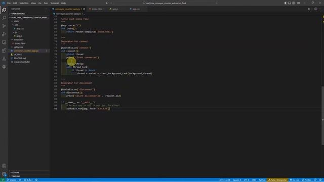The image size is (324, 182).
Task: Open the errors and warnings counter
Action: [x=28, y=180]
